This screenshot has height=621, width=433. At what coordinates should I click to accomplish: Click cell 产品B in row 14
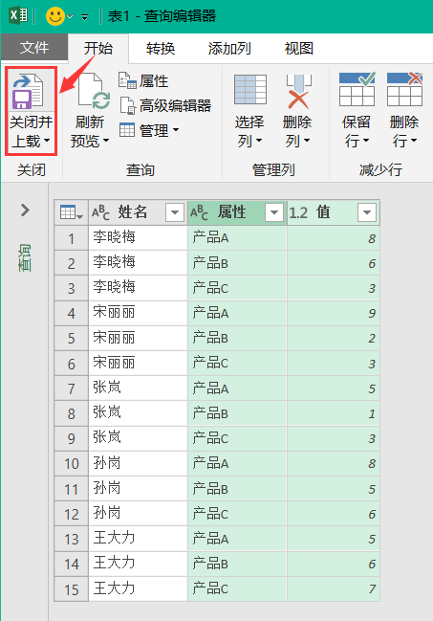[237, 564]
